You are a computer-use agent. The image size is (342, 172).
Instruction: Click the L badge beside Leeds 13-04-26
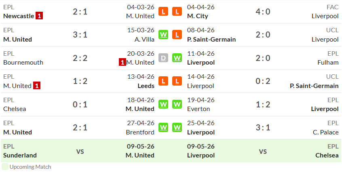(163, 81)
